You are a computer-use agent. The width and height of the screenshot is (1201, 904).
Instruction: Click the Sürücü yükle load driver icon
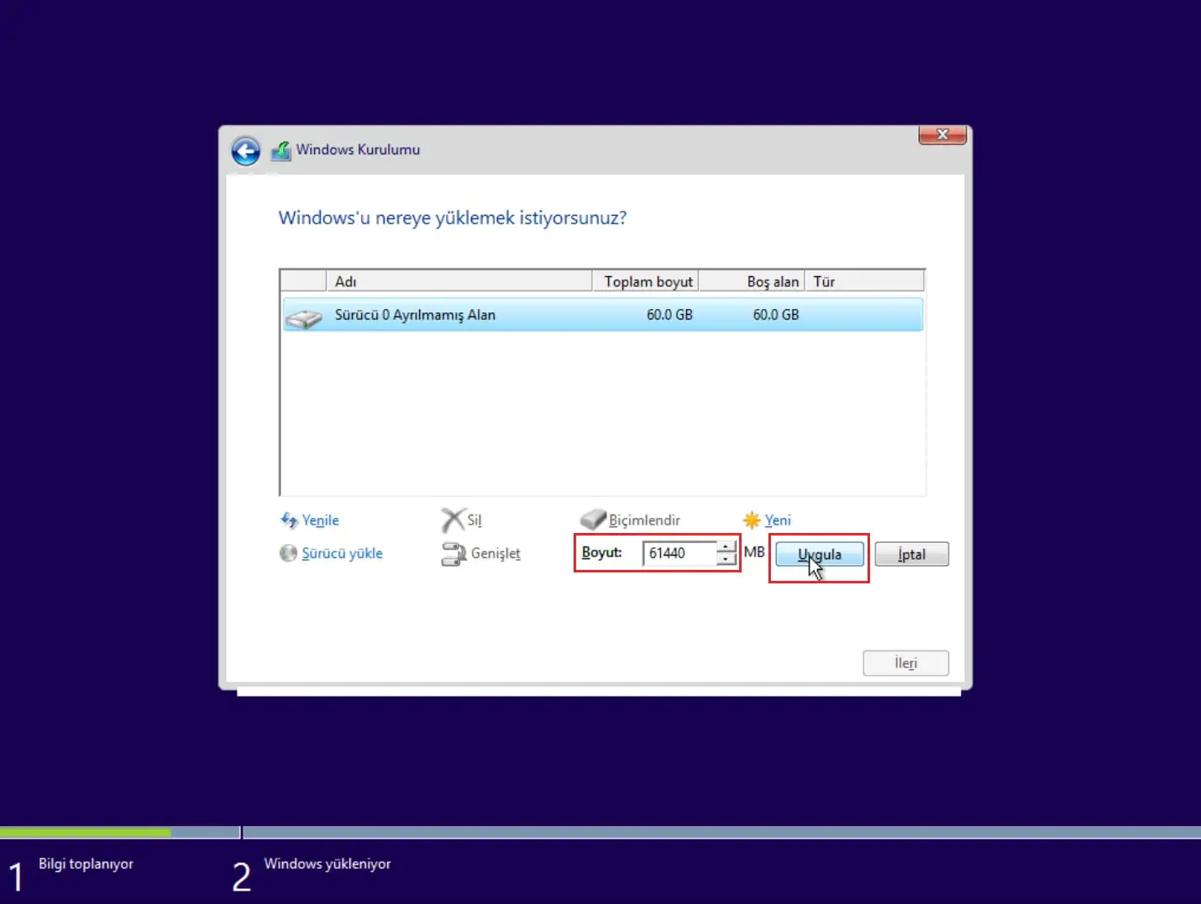click(x=288, y=553)
